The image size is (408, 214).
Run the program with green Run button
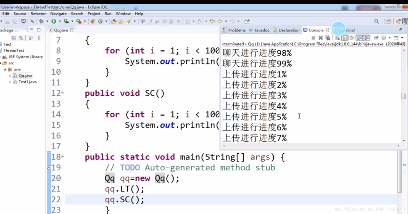coord(54,21)
